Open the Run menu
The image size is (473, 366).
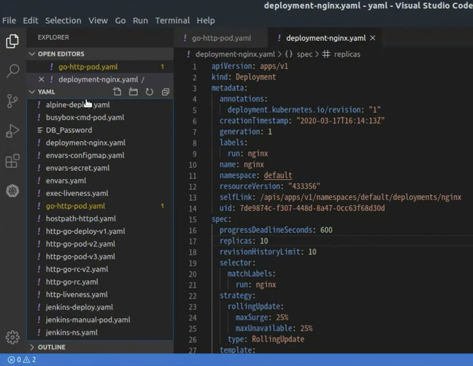pyautogui.click(x=140, y=21)
